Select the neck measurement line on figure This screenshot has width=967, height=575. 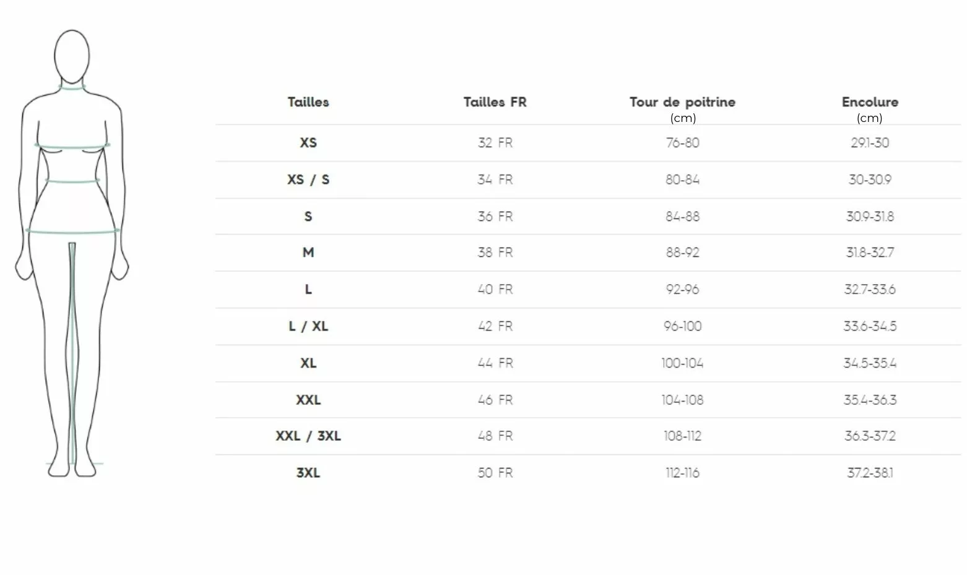(x=72, y=88)
